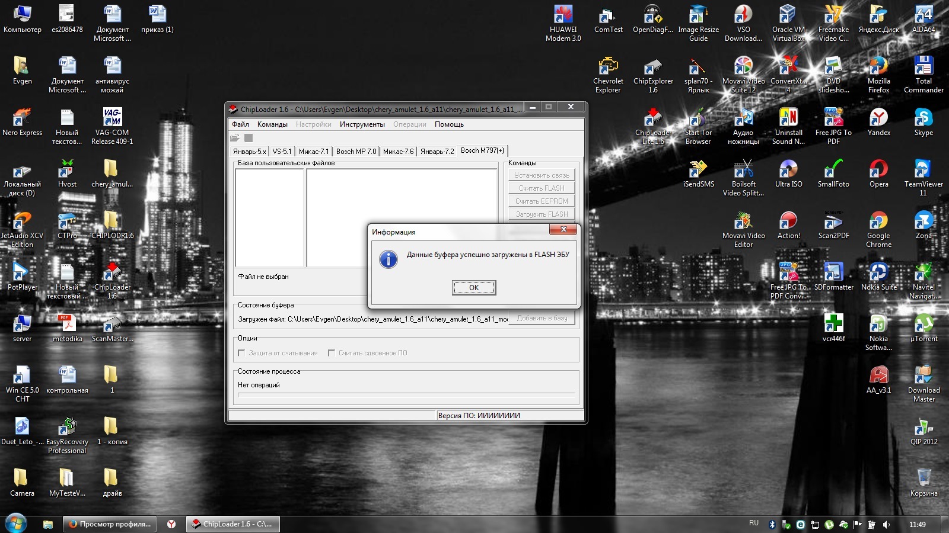The image size is (949, 533).
Task: Select the ComTest desktop icon
Action: coord(609,19)
